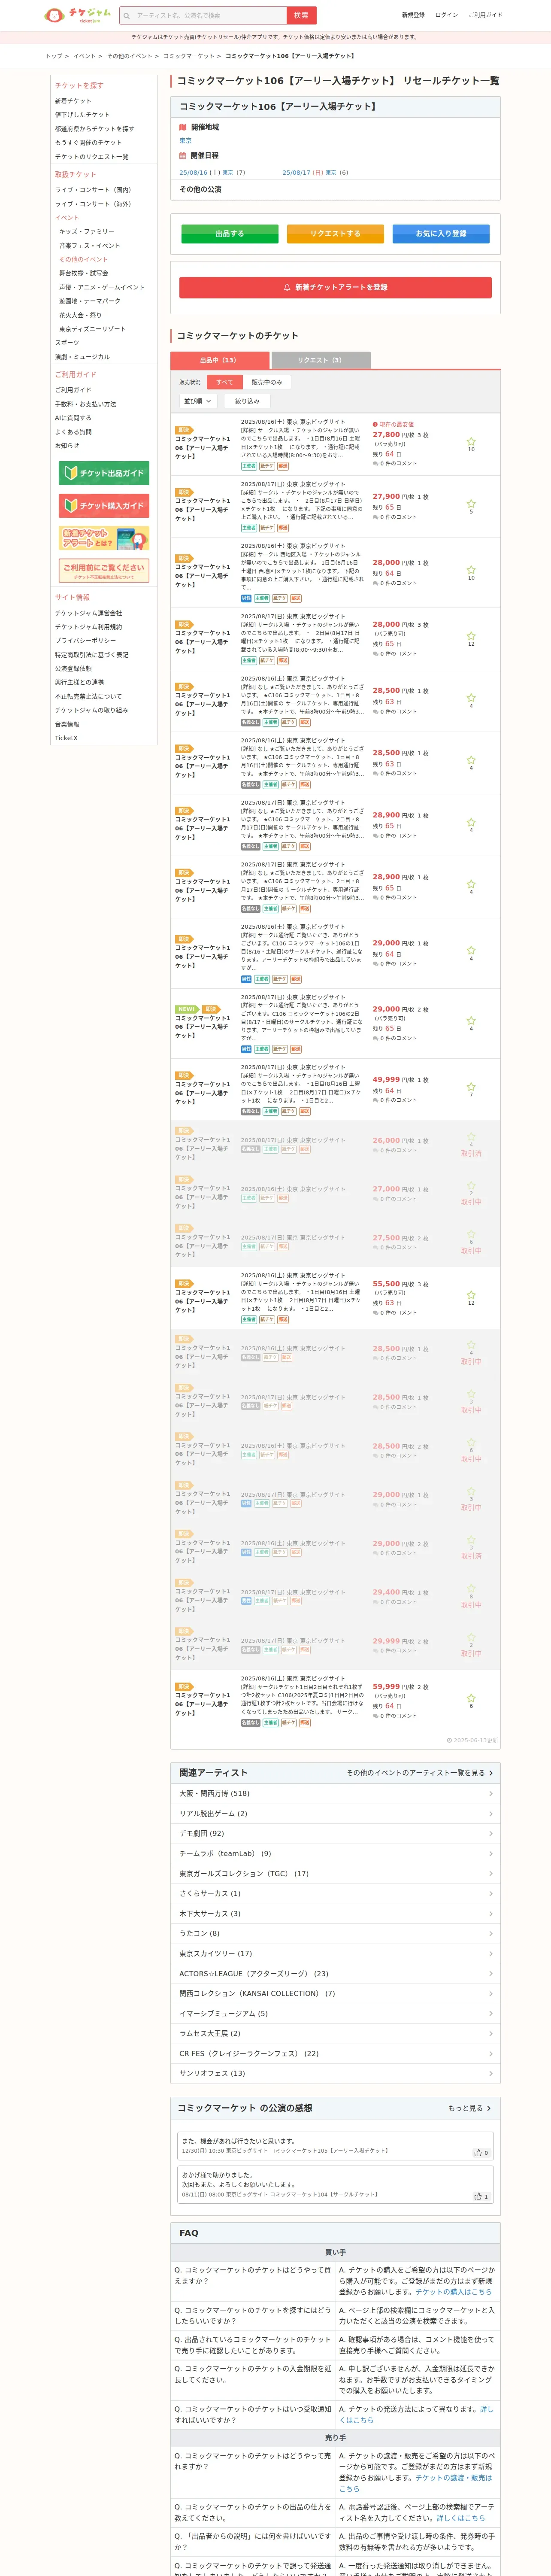
Task: Expand リアル脱出ゲーム (2) via its chevron
Action: [x=490, y=1813]
